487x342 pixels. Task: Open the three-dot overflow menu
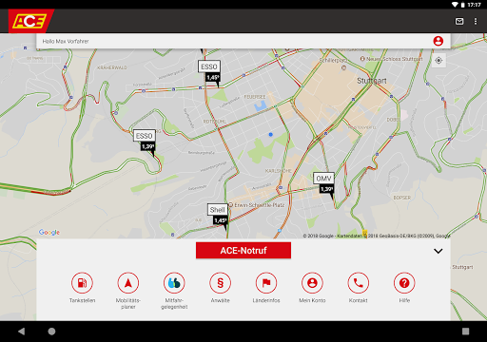click(476, 21)
